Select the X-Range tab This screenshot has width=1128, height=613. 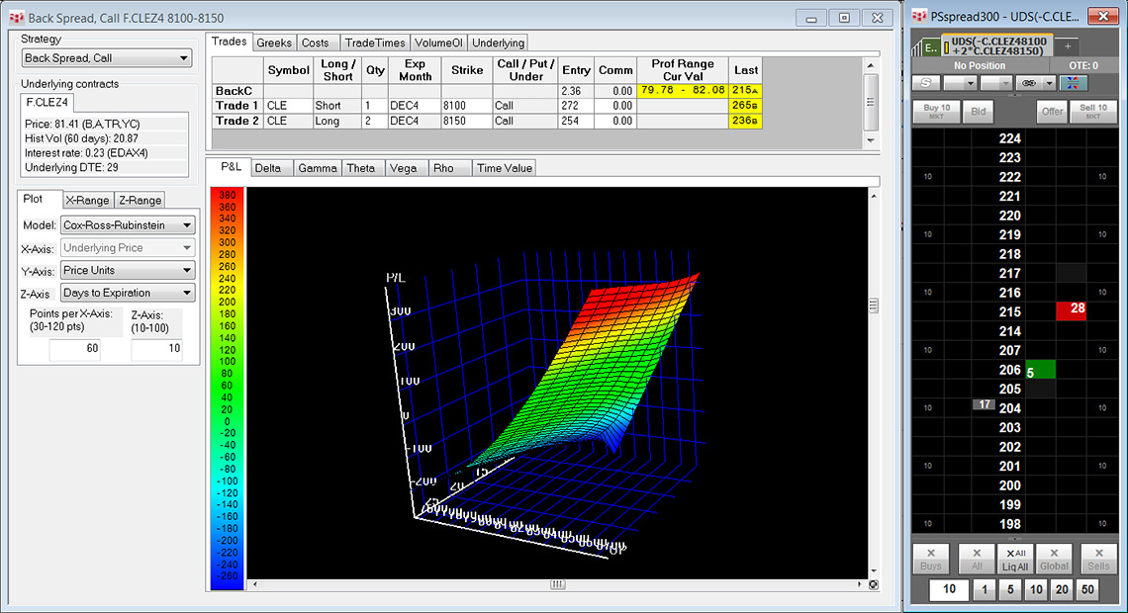88,200
